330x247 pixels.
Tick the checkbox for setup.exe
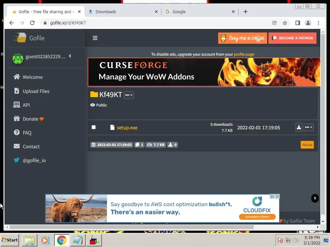pyautogui.click(x=94, y=127)
